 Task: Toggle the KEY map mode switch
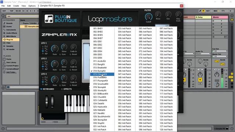(x=208, y=11)
